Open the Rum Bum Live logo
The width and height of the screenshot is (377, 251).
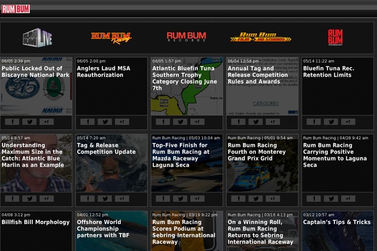37,38
